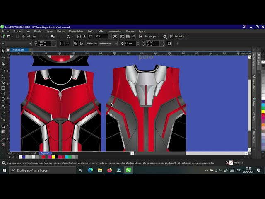Open the Mapas de bits menu
Screen dimensions: 265x199
[x=76, y=31]
